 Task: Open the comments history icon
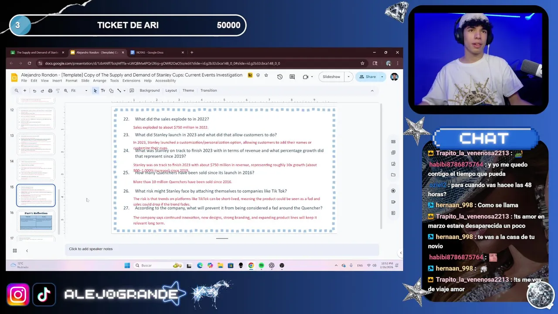point(292,77)
